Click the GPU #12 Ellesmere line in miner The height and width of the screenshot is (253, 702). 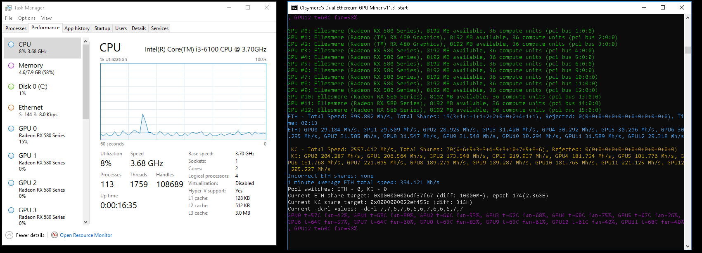point(444,110)
